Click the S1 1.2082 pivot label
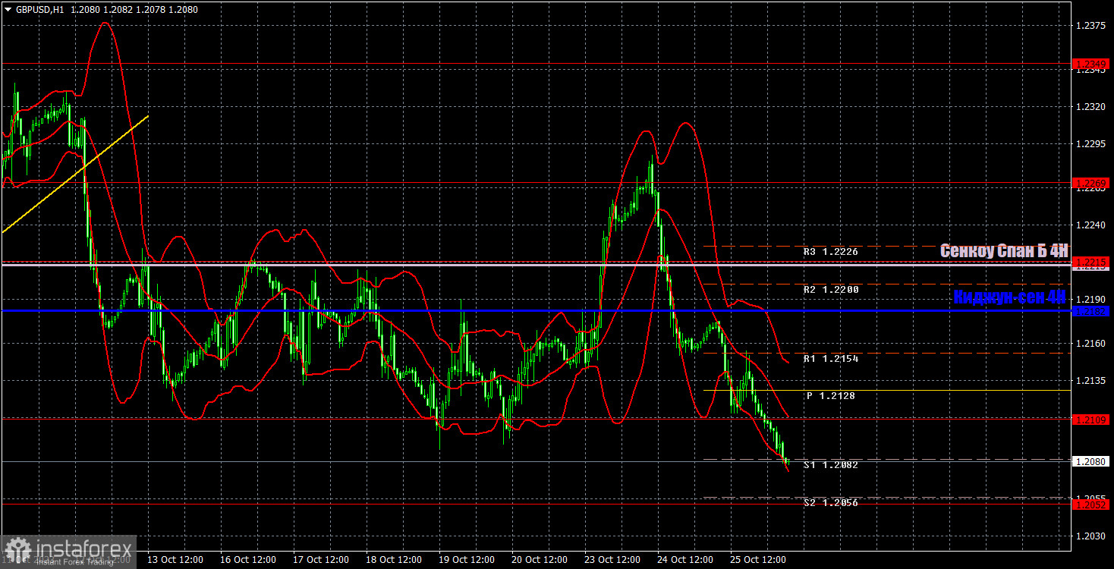 point(831,465)
